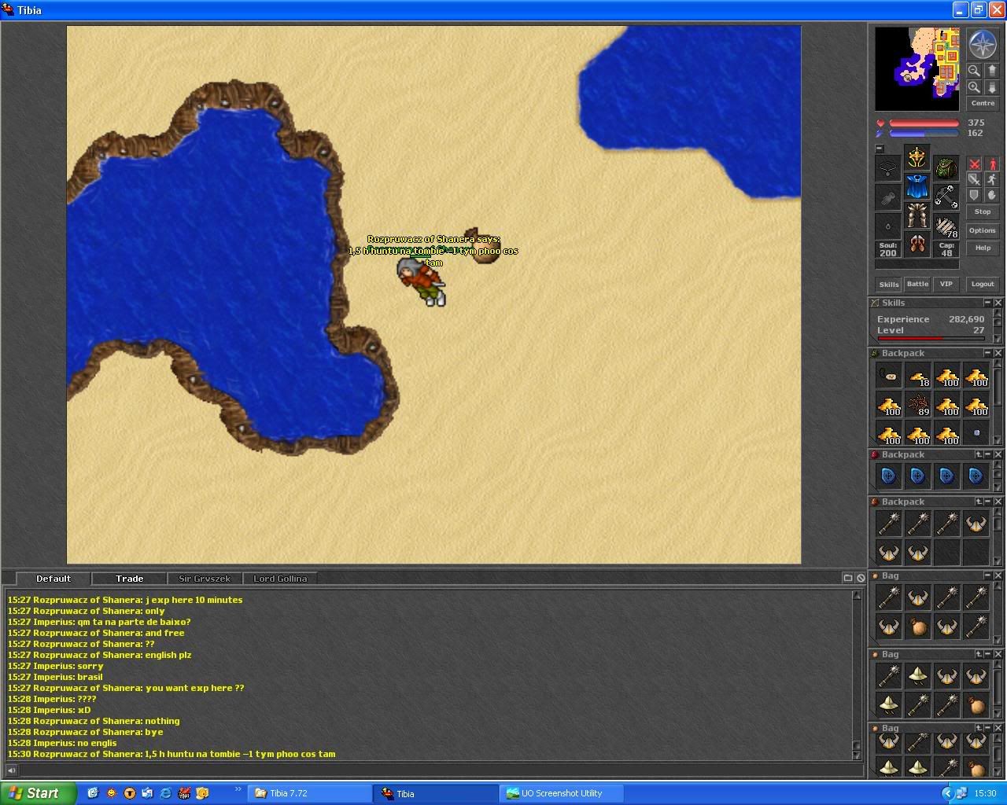Screen dimensions: 1007x805
Task: Open the Help button
Action: (x=983, y=248)
